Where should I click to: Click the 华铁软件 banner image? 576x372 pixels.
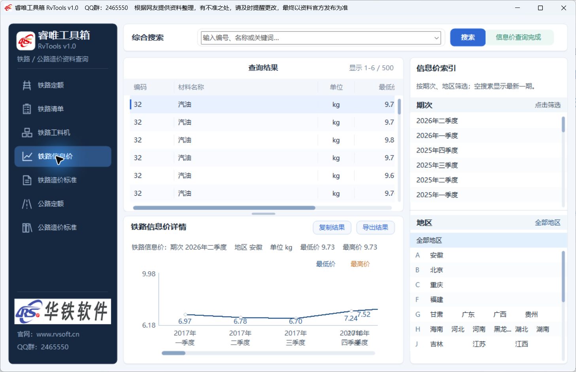[63, 311]
